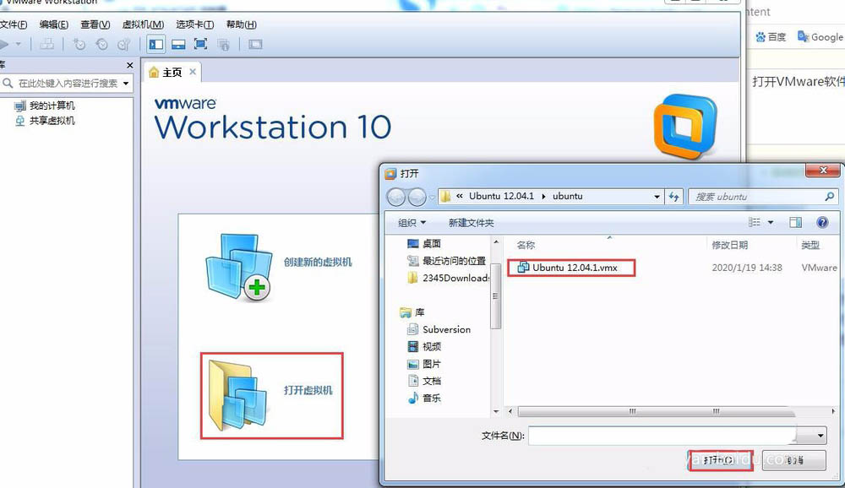Viewport: 845px width, 488px height.
Task: Select Subversion library in navigation pane
Action: (x=439, y=329)
